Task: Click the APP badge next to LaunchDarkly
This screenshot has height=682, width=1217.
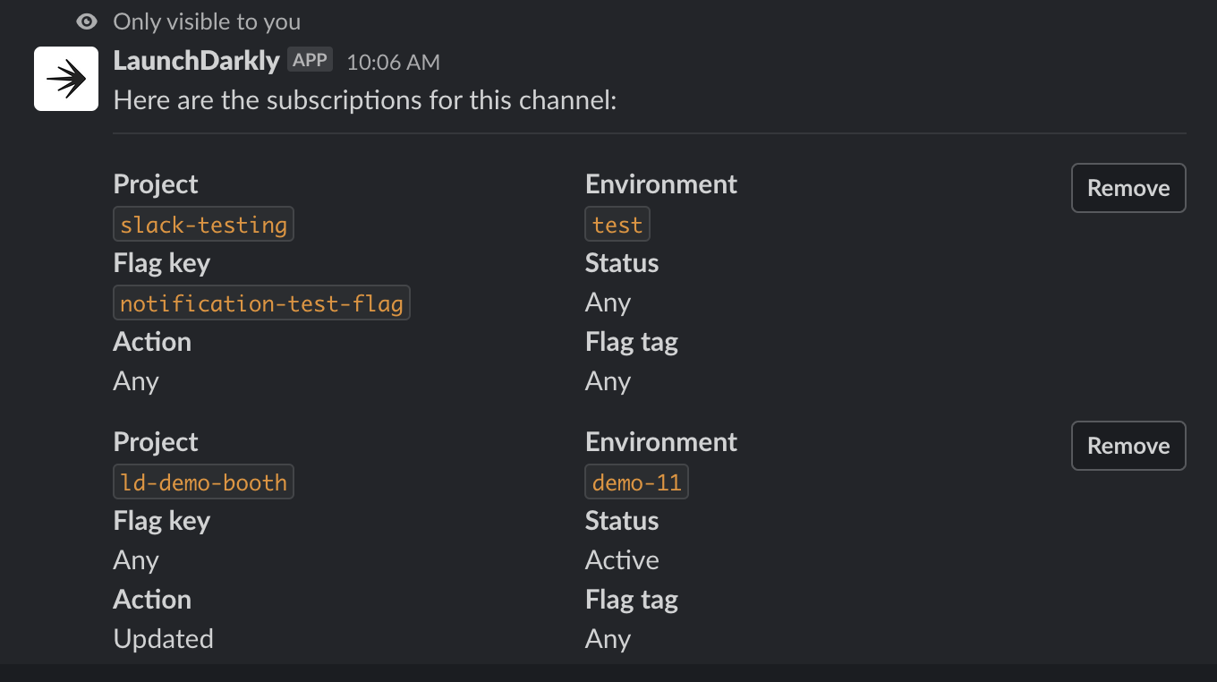Action: [310, 58]
